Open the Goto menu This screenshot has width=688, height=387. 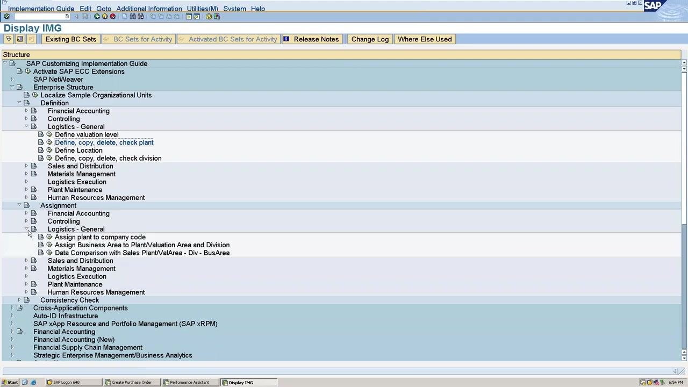pos(104,9)
